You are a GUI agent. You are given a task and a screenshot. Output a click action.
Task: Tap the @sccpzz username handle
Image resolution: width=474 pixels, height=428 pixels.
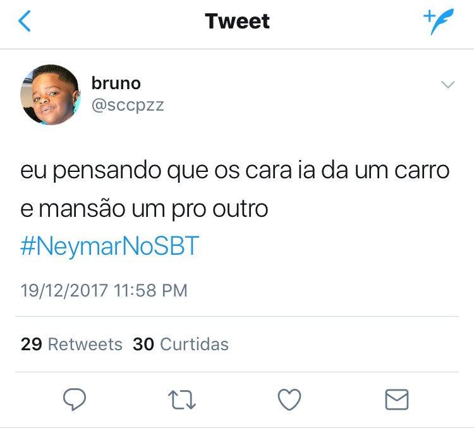[128, 105]
